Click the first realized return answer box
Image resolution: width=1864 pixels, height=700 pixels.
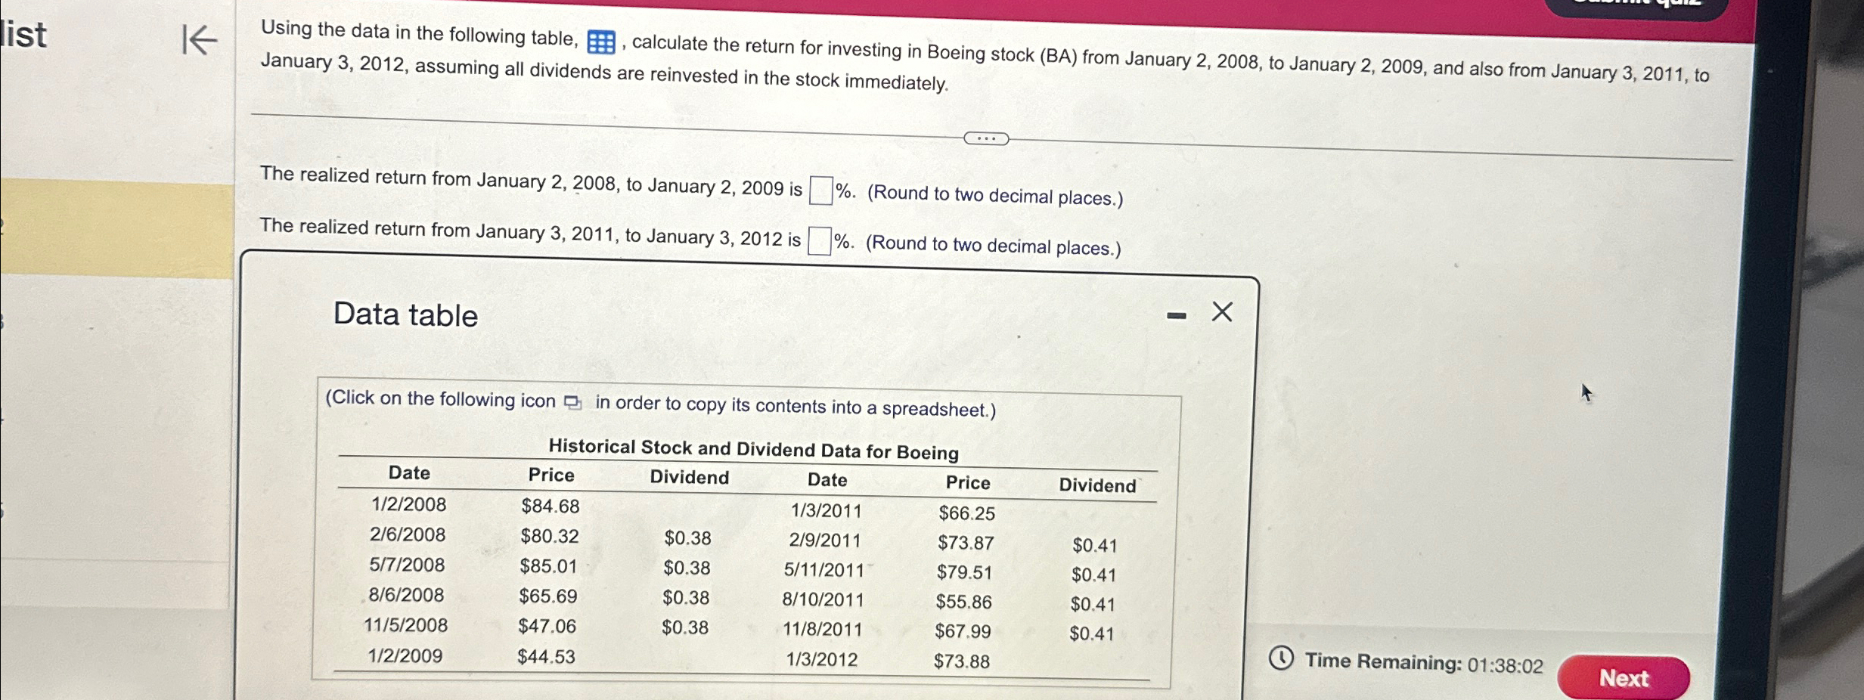[820, 188]
